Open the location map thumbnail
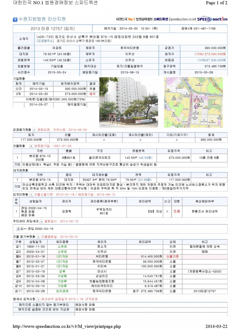This screenshot has height=329, width=233. point(193,102)
